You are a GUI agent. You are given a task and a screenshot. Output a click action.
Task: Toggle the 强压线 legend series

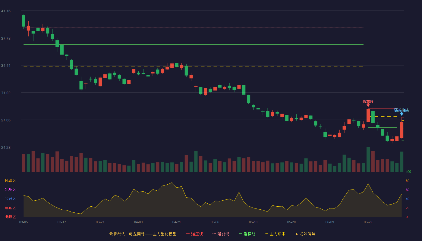[194, 234]
